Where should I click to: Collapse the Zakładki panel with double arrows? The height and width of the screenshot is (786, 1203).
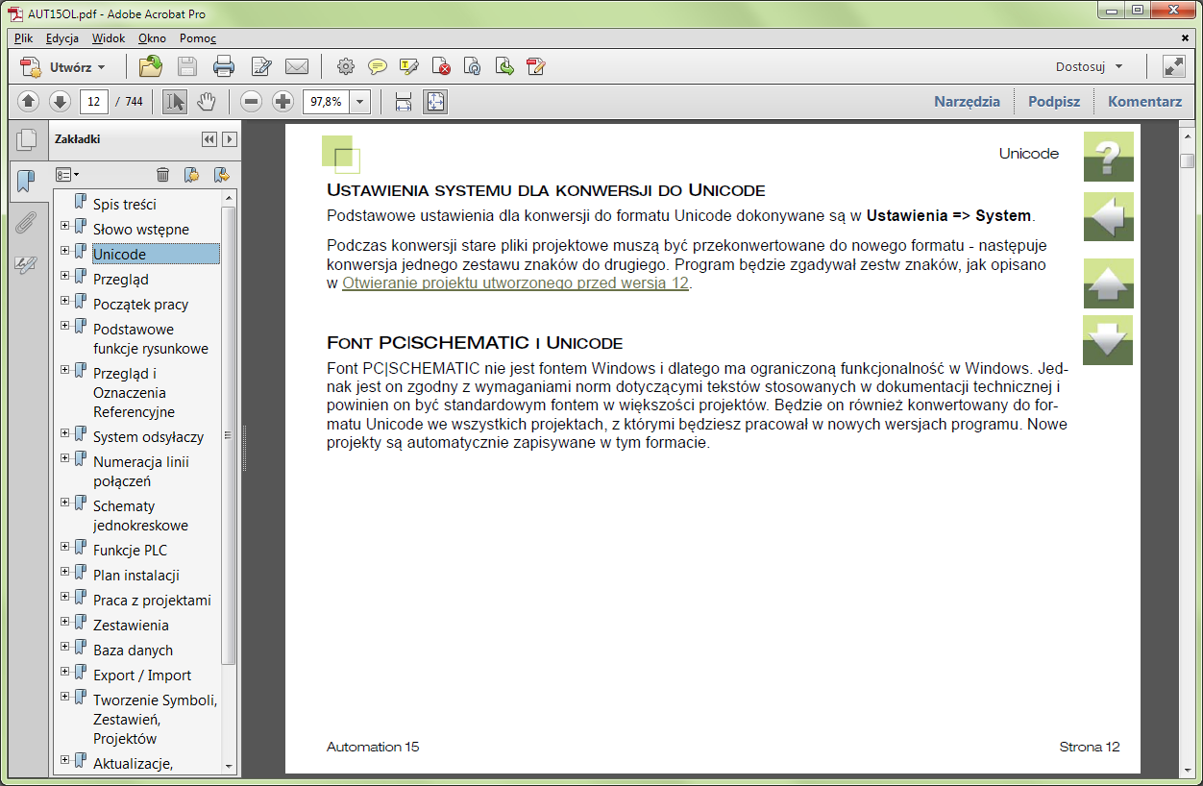point(209,139)
